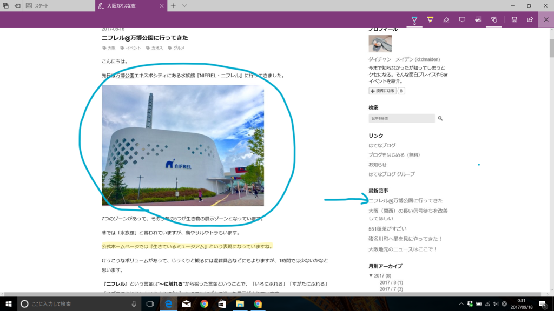
Task: Share the web note
Action: point(530,20)
